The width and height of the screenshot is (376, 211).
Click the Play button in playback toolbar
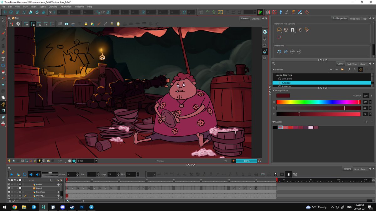coord(12,174)
